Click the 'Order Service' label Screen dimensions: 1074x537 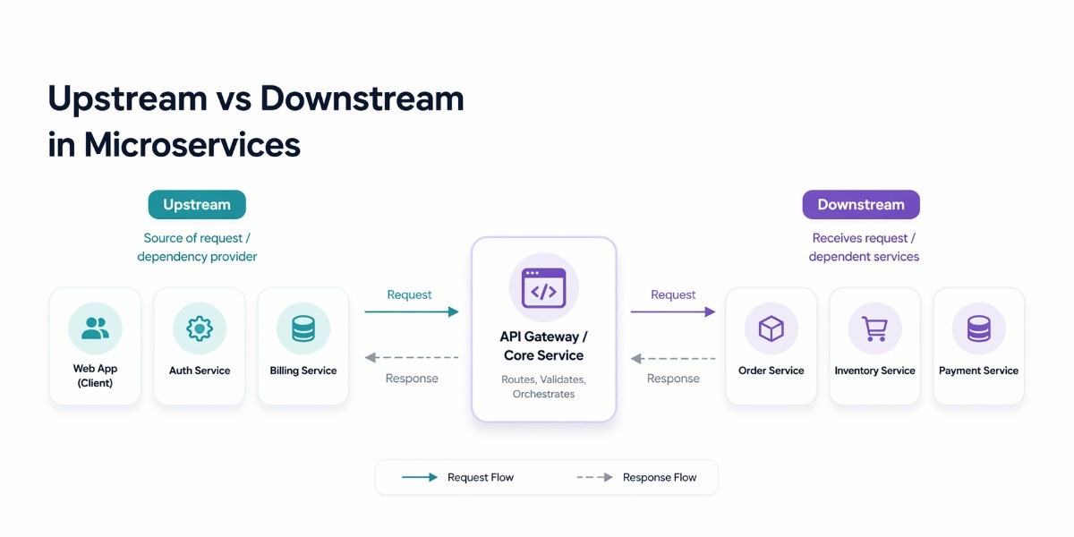[x=771, y=371]
